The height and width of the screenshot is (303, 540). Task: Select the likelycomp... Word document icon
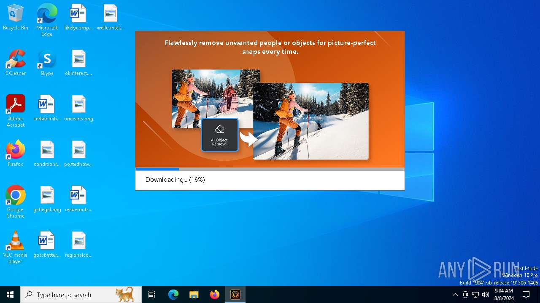click(x=78, y=18)
